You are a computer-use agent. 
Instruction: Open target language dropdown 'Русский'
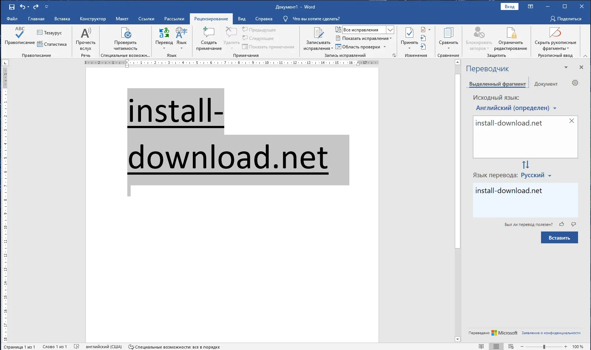click(x=536, y=175)
